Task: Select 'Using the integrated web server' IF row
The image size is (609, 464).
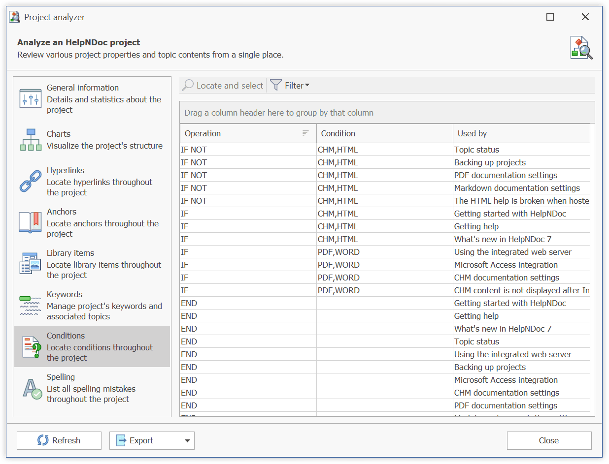Action: pos(385,252)
